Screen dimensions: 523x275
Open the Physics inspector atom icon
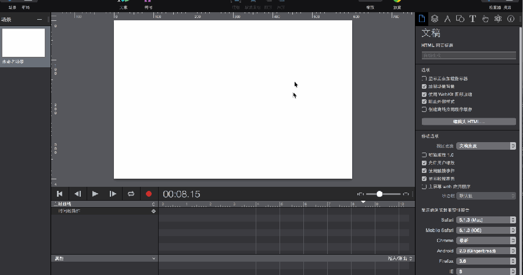coord(498,19)
